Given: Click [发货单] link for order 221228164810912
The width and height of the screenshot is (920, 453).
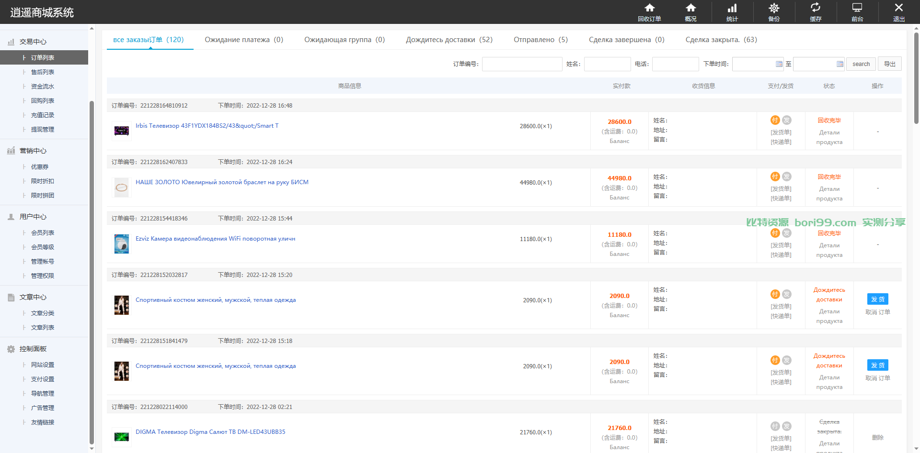Looking at the screenshot, I should click(x=781, y=133).
